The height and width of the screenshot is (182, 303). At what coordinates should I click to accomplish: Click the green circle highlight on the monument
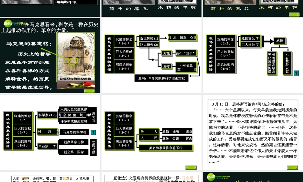(x=73, y=61)
